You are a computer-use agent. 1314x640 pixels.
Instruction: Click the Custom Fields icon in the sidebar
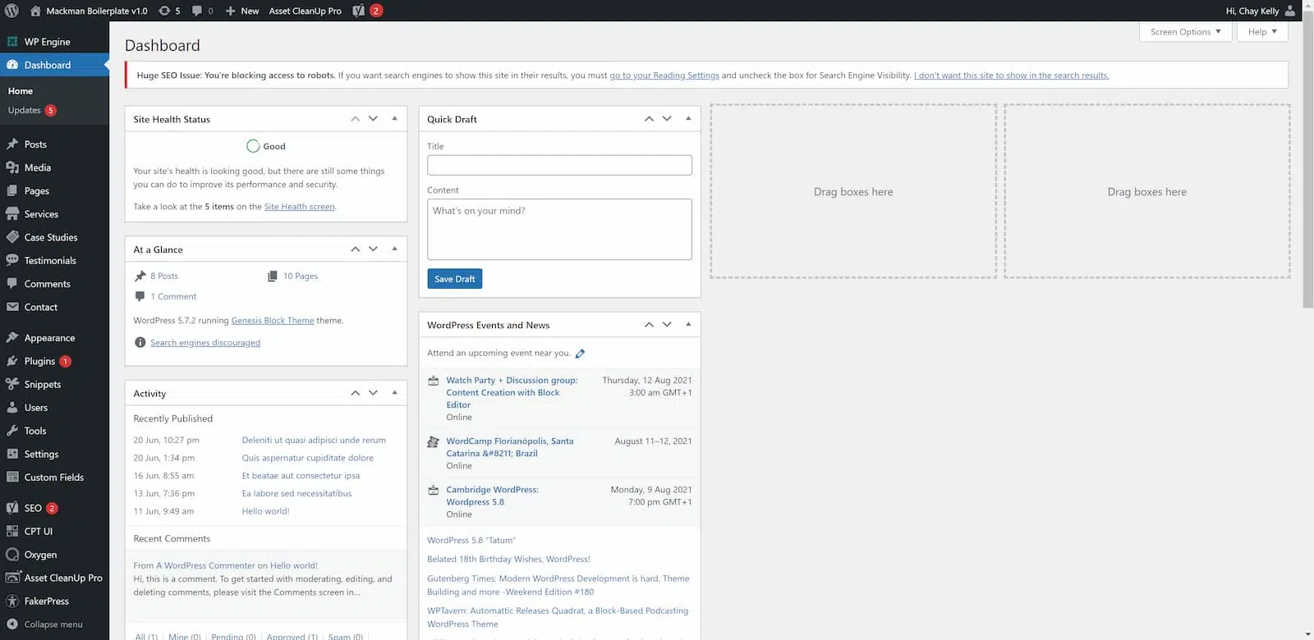point(12,478)
